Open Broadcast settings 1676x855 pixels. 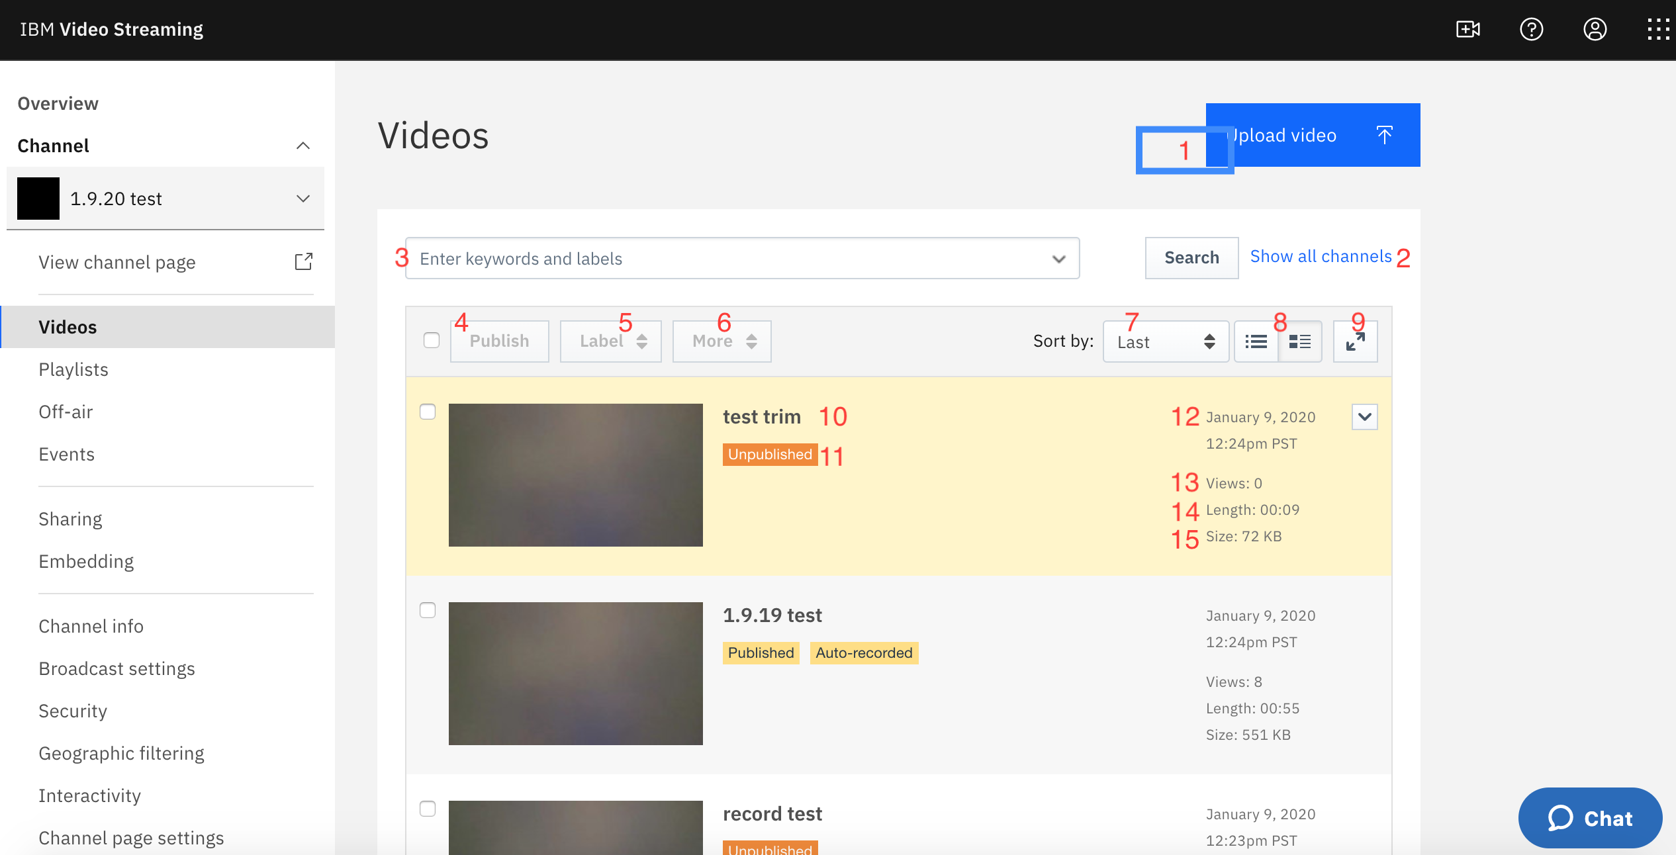pos(116,668)
